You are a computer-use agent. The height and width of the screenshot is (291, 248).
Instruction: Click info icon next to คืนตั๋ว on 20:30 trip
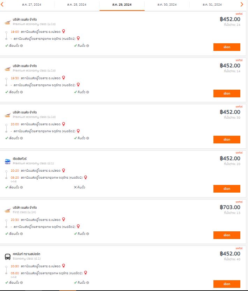[88, 234]
